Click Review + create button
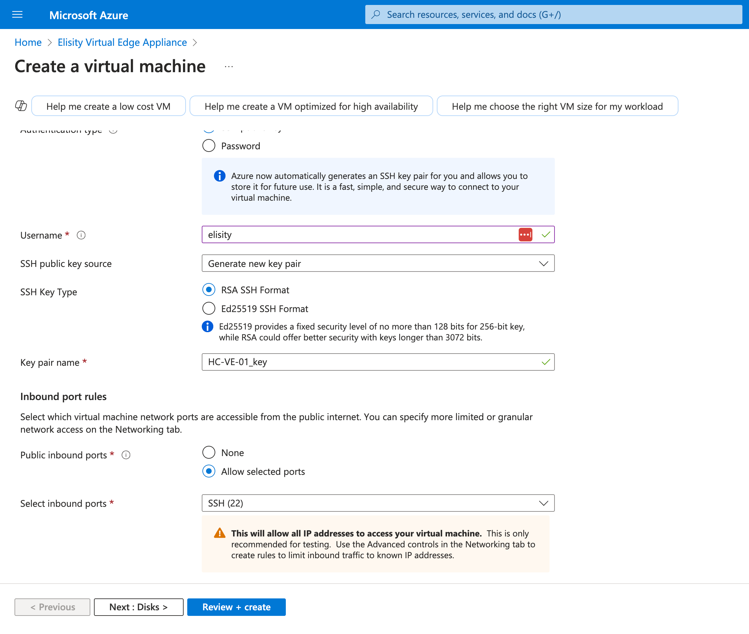 [236, 607]
